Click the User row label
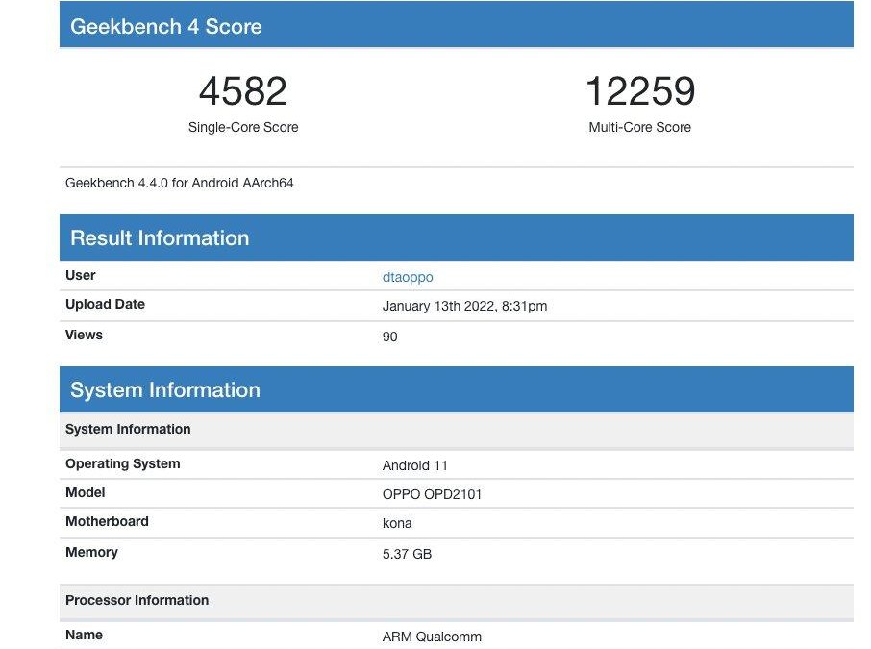Image resolution: width=871 pixels, height=649 pixels. (x=80, y=275)
